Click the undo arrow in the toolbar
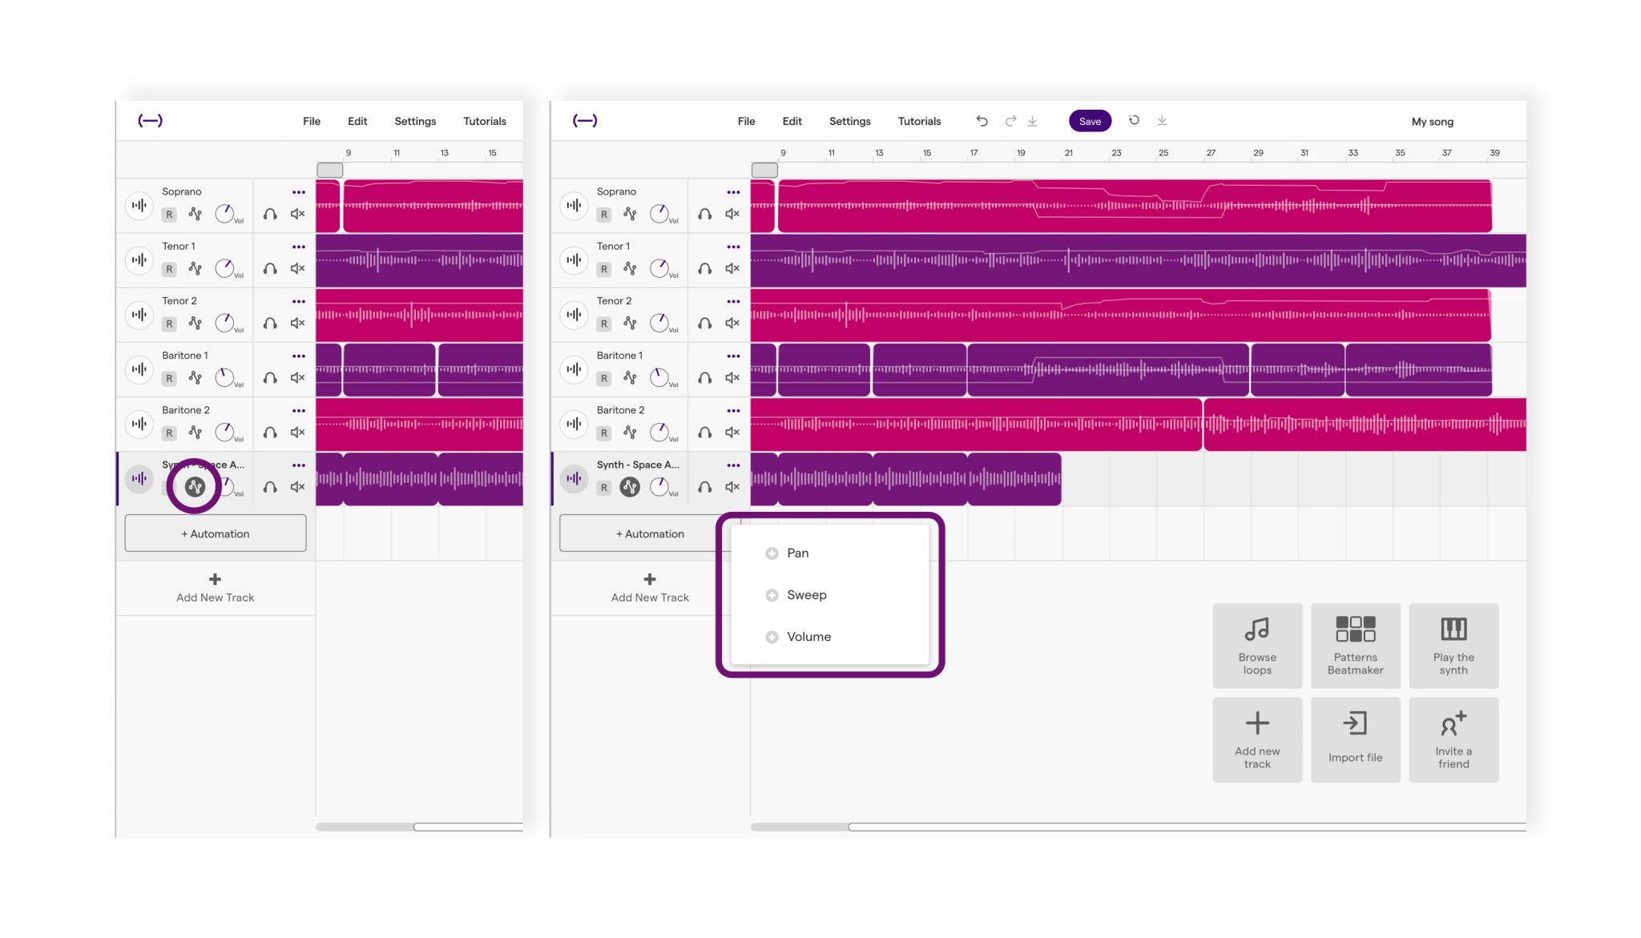Image resolution: width=1641 pixels, height=938 pixels. [x=982, y=121]
